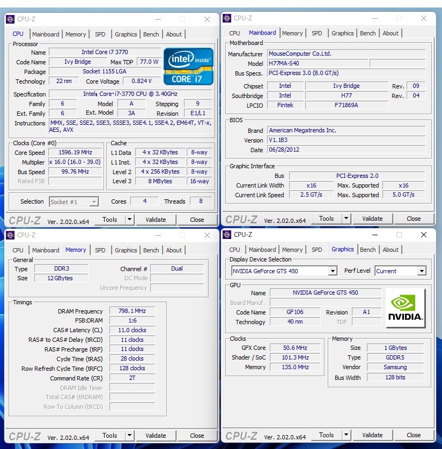Select CPU tab in Mainboard window
The image size is (442, 449).
tap(234, 33)
